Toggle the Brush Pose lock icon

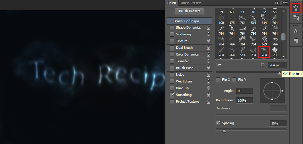209,68
